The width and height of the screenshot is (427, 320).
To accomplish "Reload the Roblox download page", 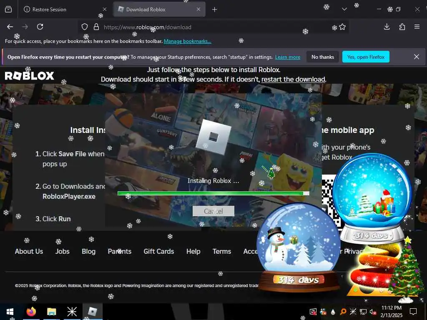I will click(40, 27).
